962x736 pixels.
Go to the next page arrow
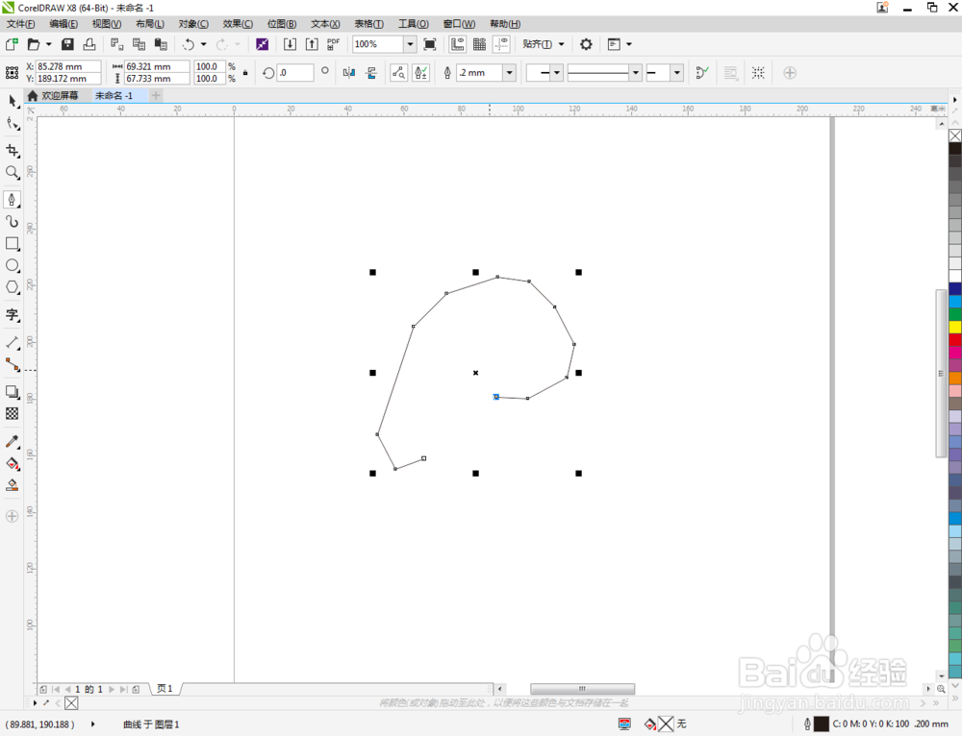112,690
